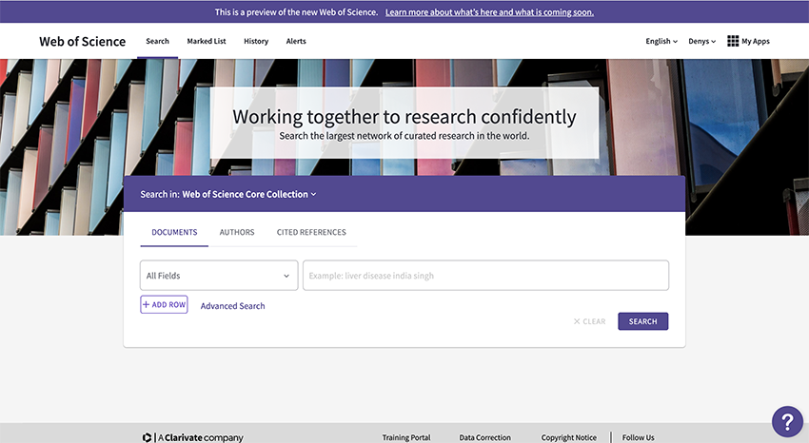Click the Clear button

589,321
